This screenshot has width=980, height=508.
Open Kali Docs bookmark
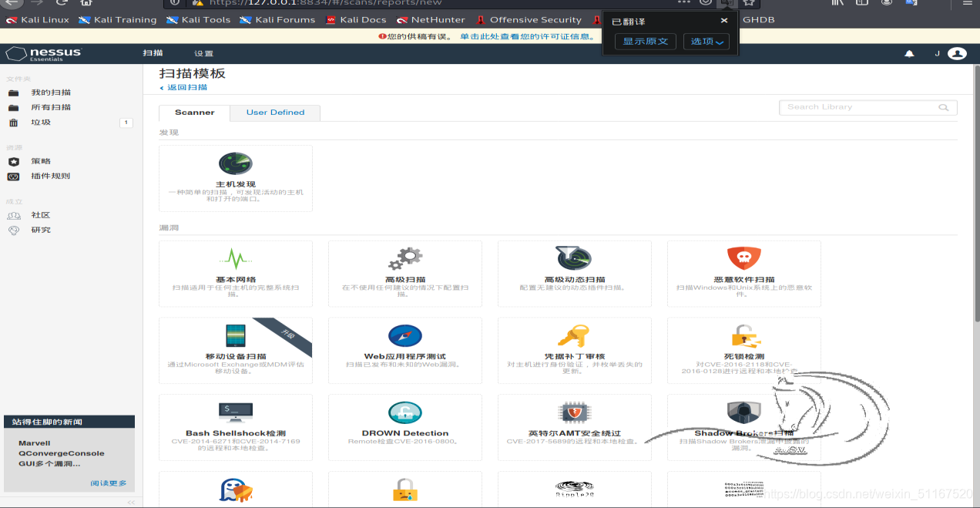[x=356, y=20]
